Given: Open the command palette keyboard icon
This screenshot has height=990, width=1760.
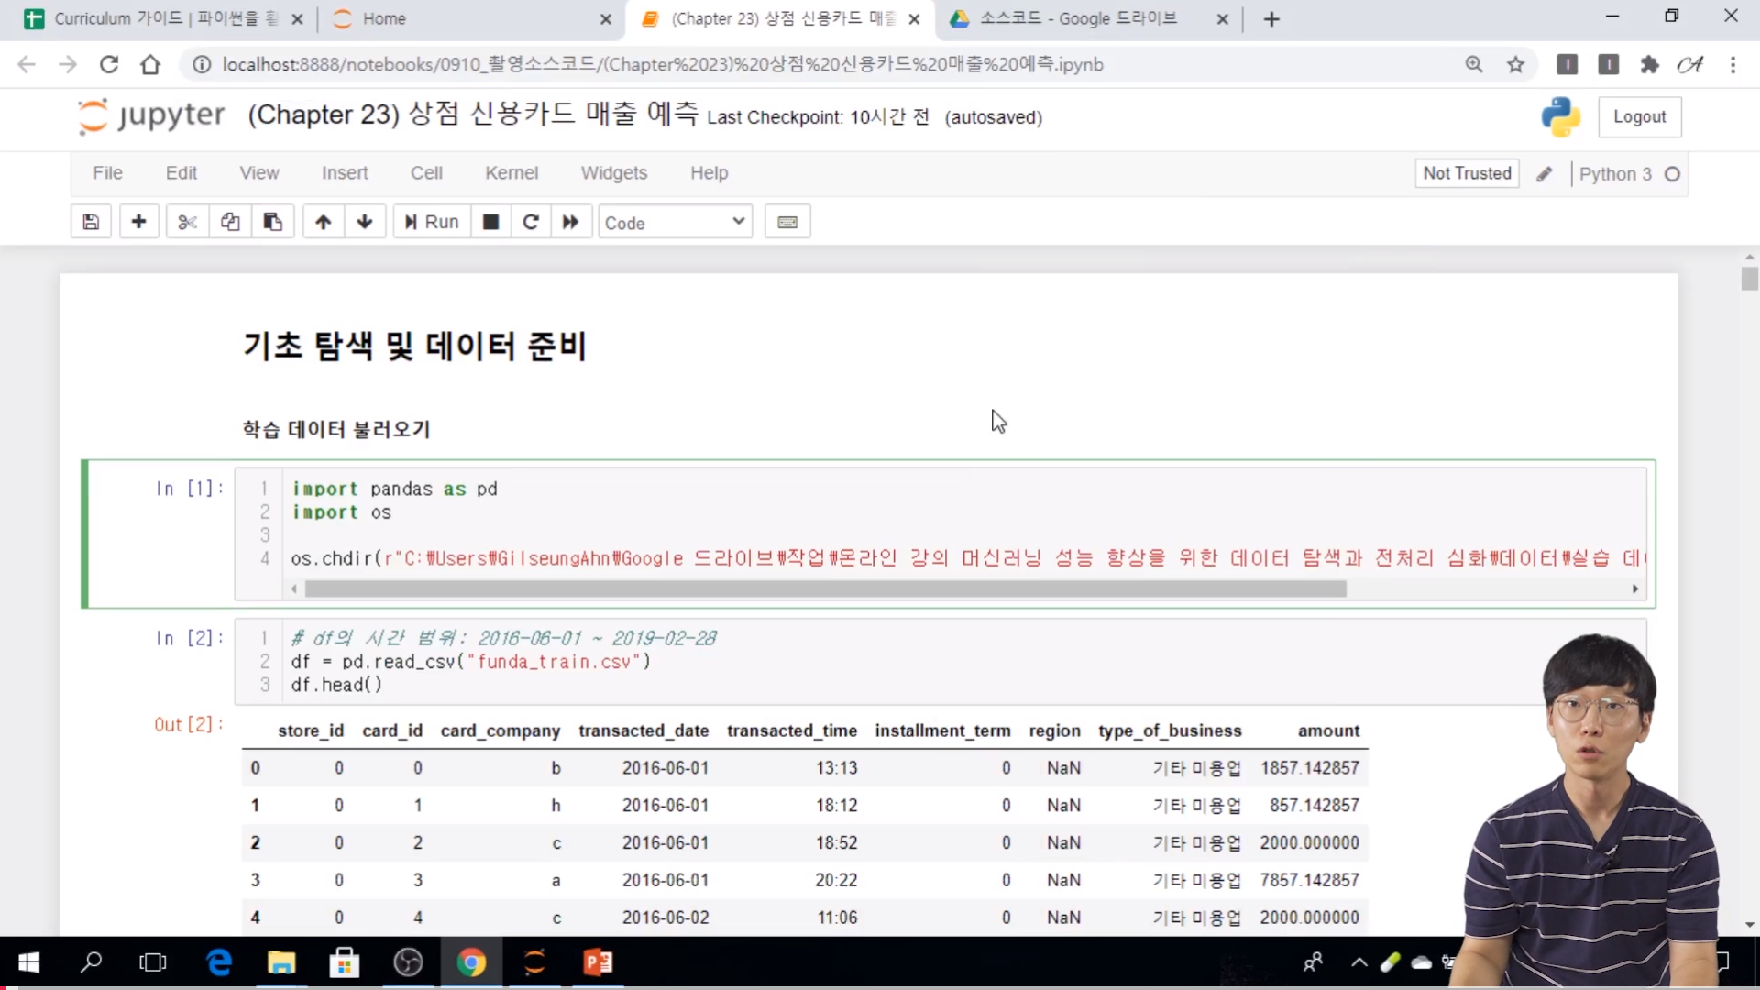Looking at the screenshot, I should click(787, 222).
